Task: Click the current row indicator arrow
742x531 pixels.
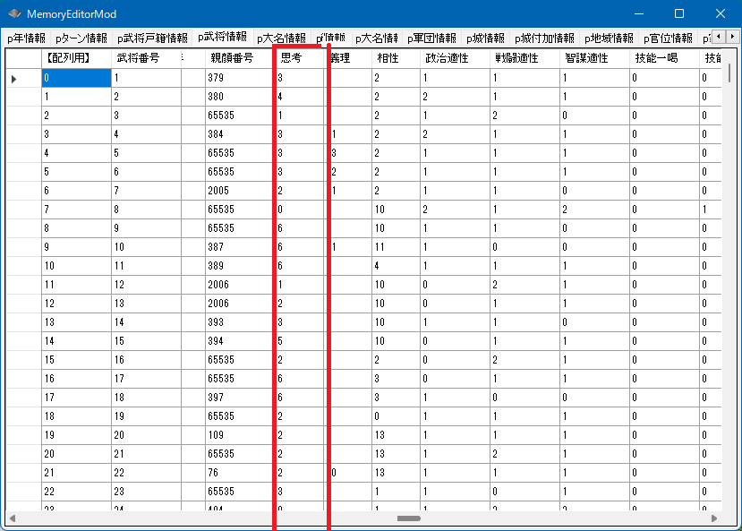Action: 13,79
